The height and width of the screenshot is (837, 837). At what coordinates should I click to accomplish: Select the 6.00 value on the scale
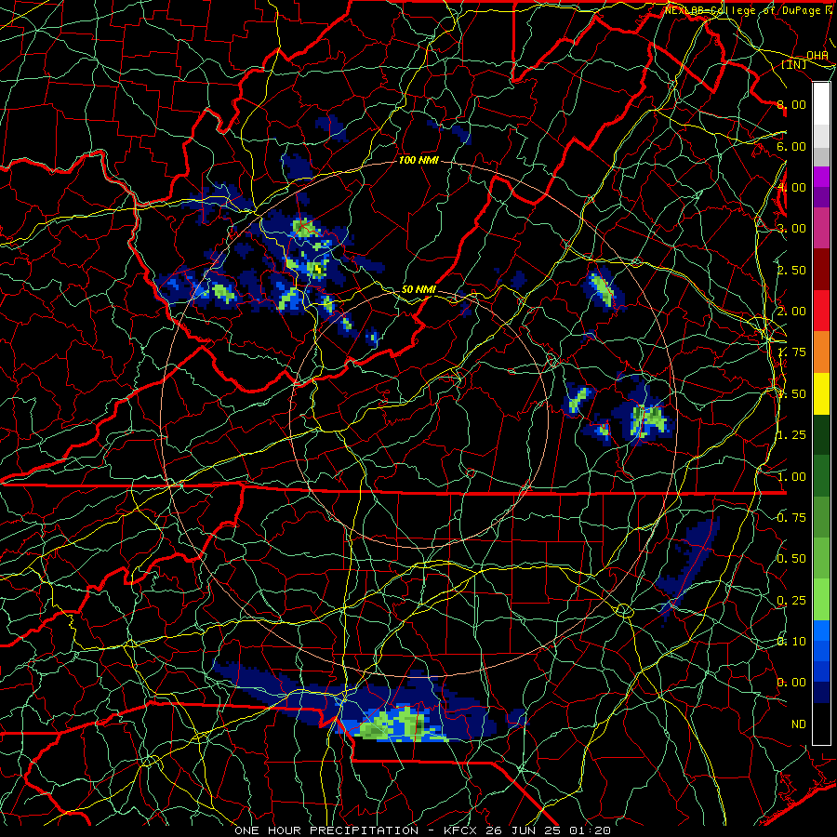tap(791, 146)
